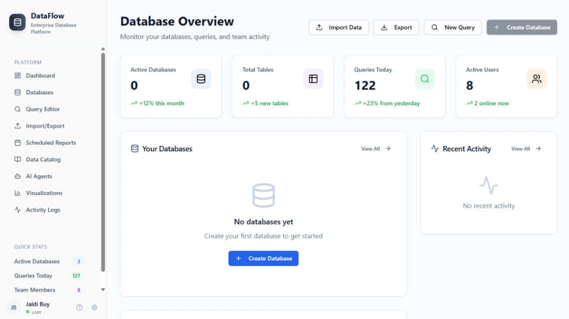Navigate to Data Catalog
The height and width of the screenshot is (319, 569).
(43, 159)
